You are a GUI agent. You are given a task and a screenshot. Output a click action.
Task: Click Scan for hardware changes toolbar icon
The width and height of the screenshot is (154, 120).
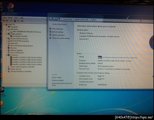pyautogui.click(x=22, y=21)
